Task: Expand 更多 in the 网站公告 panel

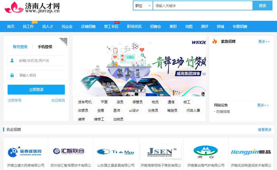Action: [x=263, y=105]
